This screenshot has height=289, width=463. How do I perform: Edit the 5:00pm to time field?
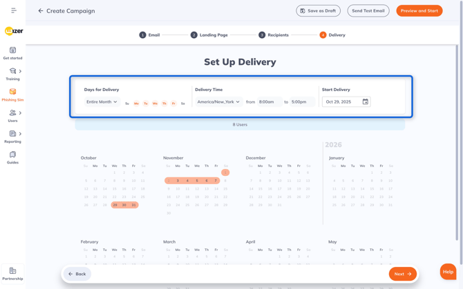click(x=302, y=101)
